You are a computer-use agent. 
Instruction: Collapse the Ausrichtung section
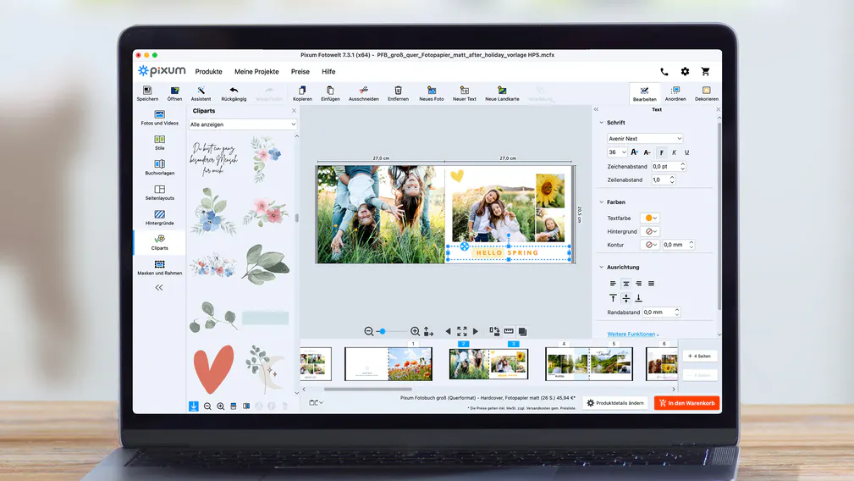[602, 268]
